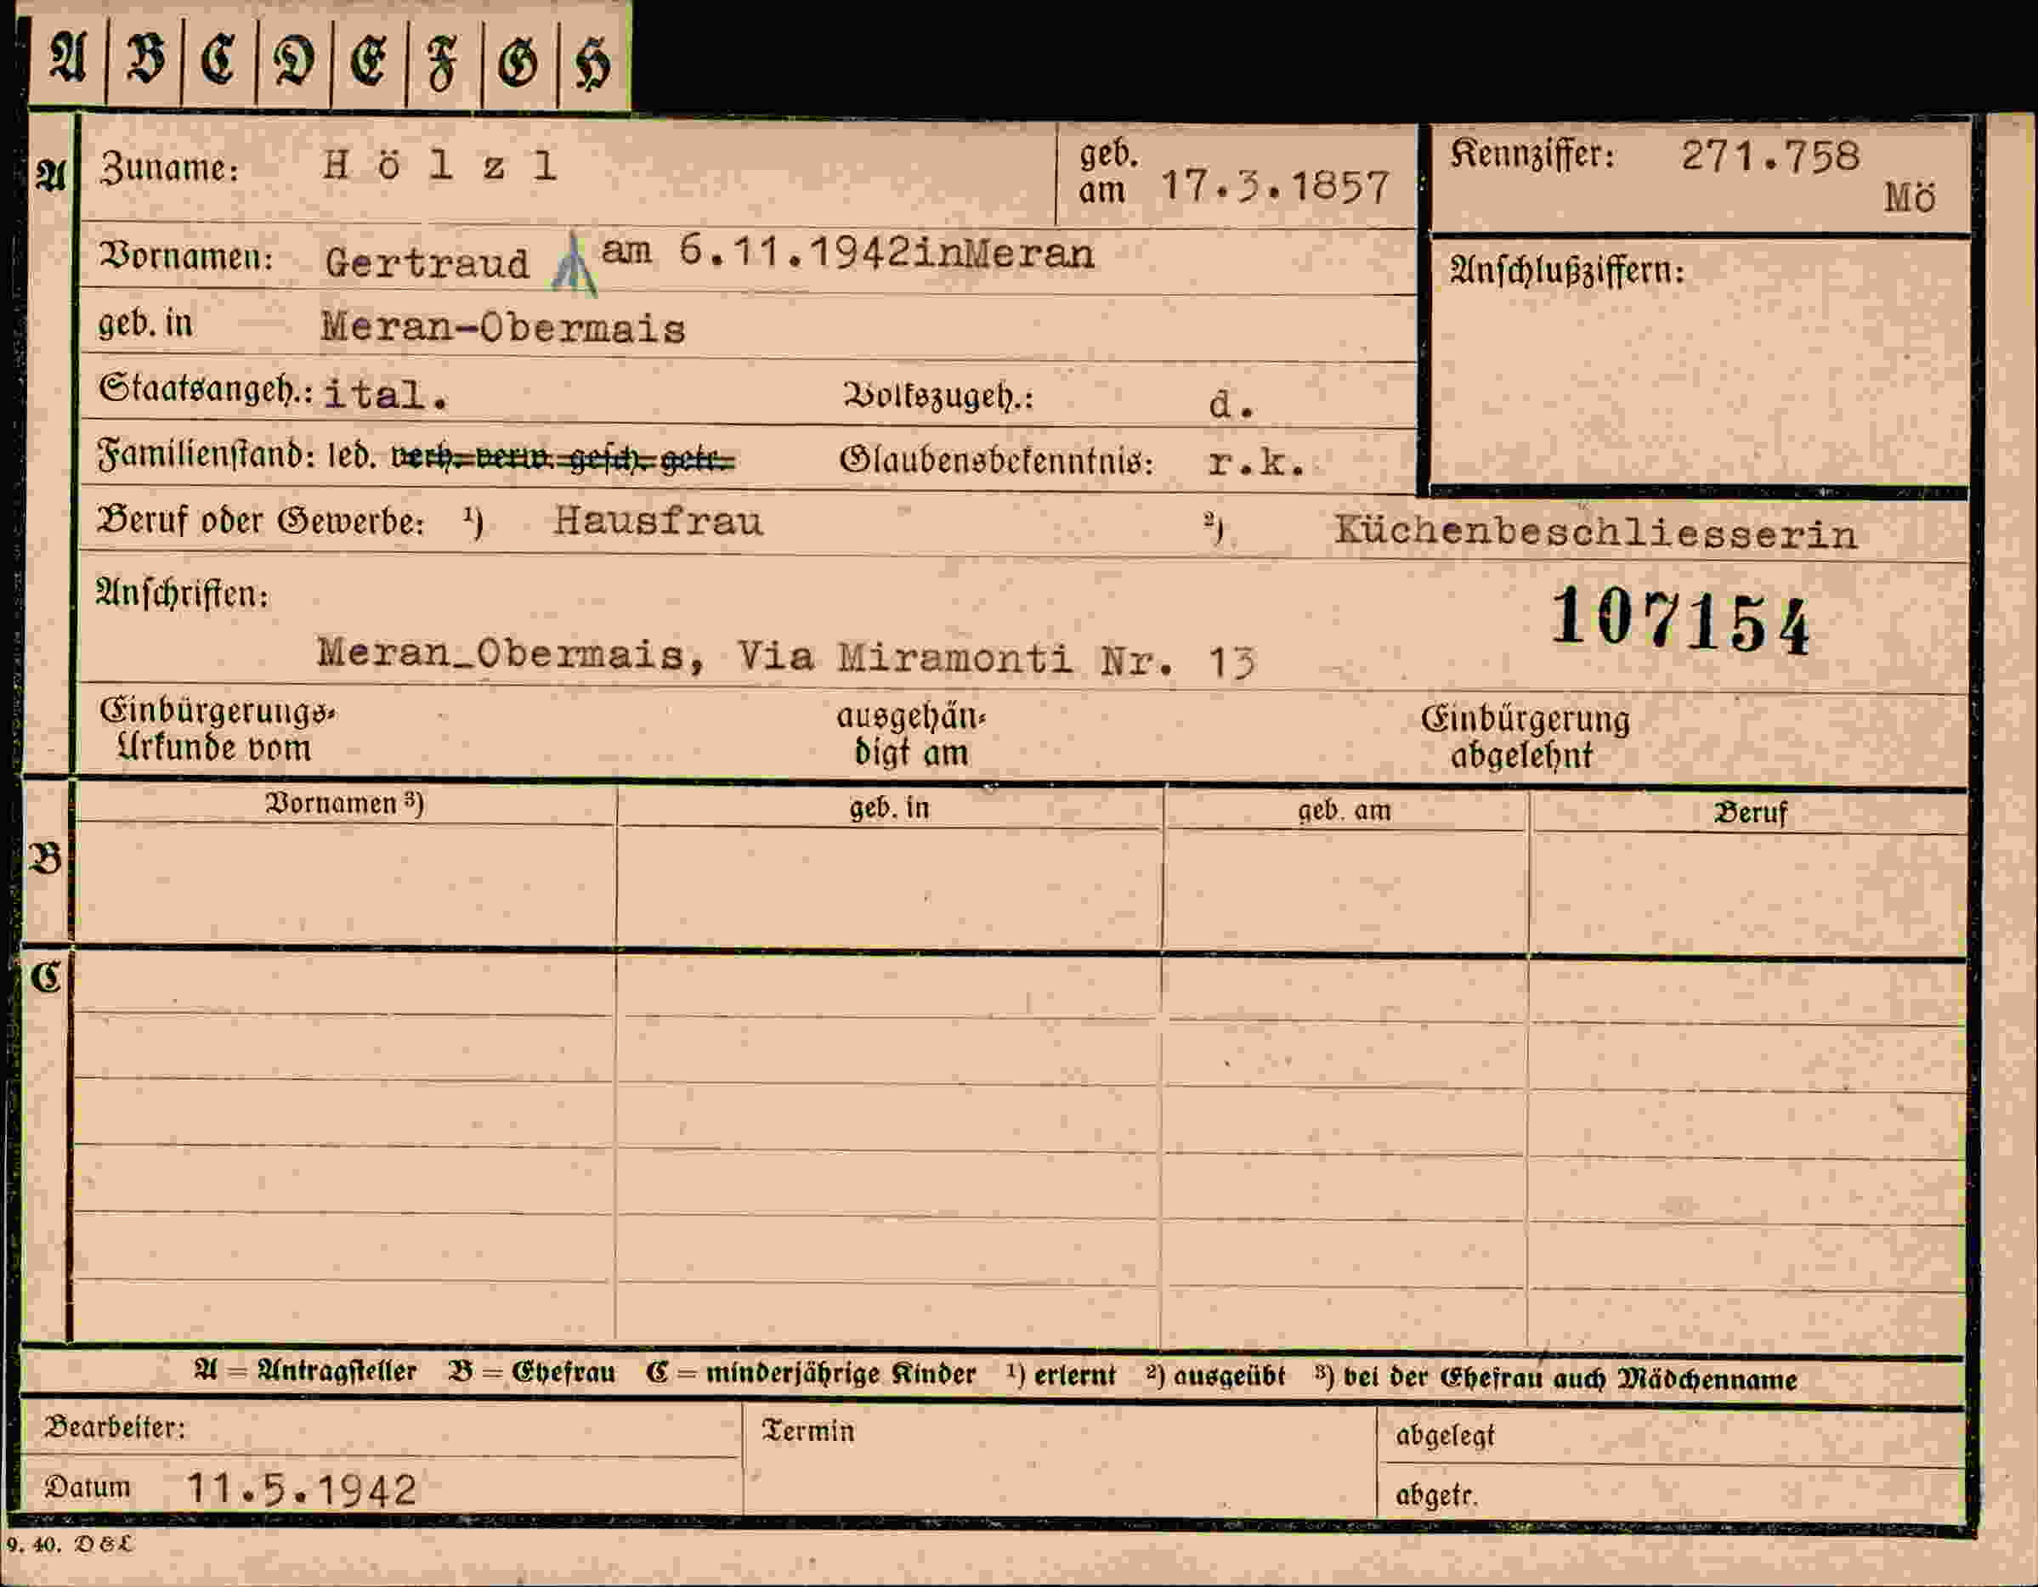Image resolution: width=2038 pixels, height=1587 pixels.
Task: Click the section B row marker
Action: click(46, 858)
